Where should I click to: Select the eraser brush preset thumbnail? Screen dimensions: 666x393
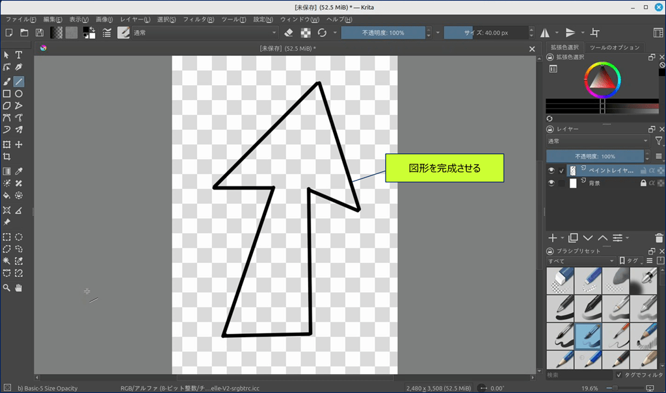pyautogui.click(x=559, y=279)
